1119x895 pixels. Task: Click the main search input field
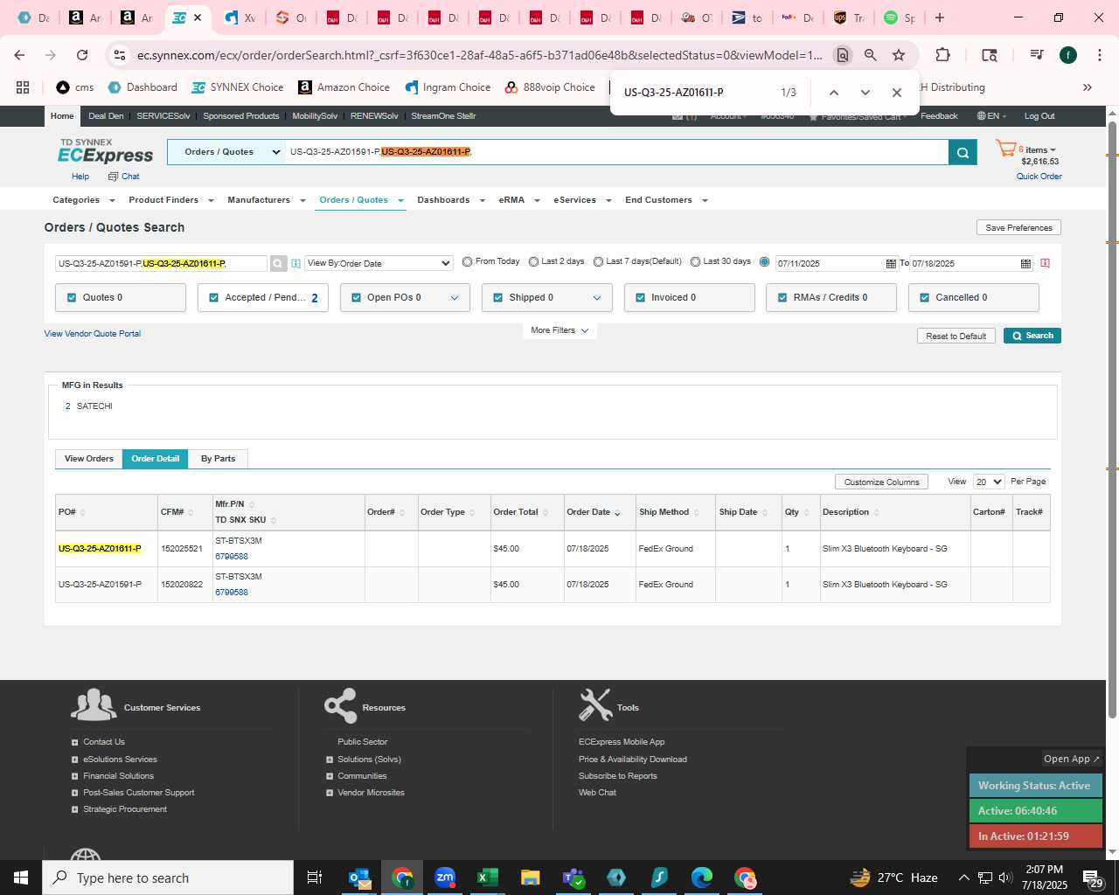point(617,152)
